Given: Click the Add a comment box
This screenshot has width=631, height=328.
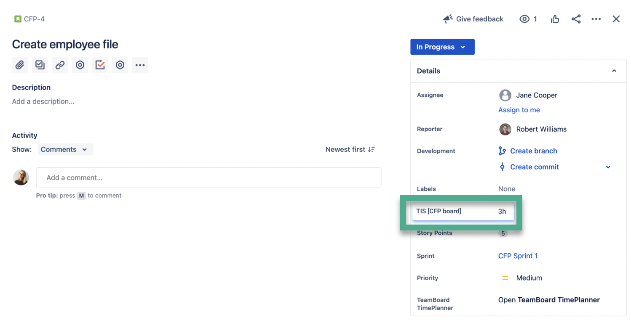Looking at the screenshot, I should click(209, 177).
